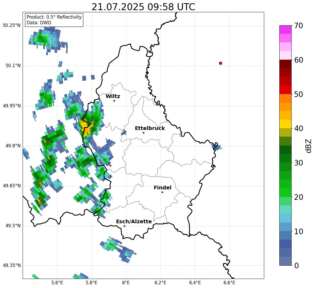
Task: Click the echo cluster near 50.25°N top left
Action: pos(48,40)
